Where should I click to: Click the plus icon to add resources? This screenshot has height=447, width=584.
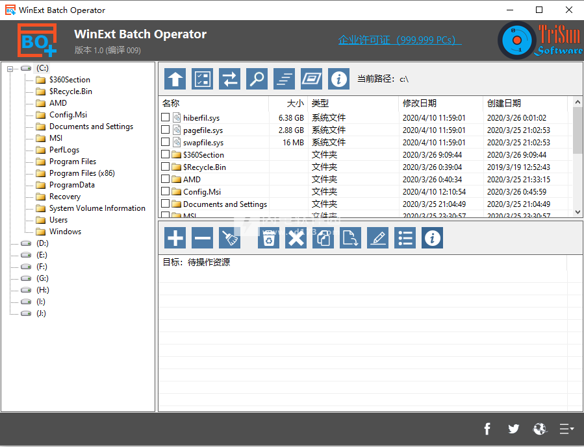pos(175,237)
